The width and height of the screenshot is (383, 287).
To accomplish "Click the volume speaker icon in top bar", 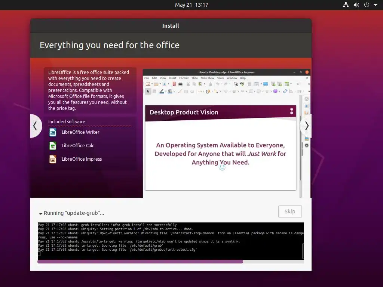I will (x=356, y=5).
